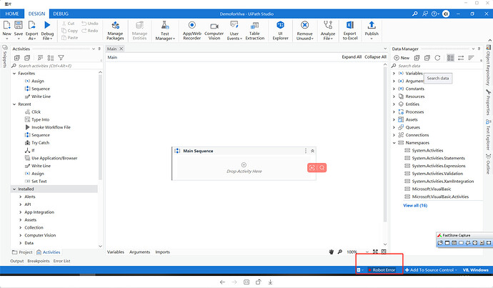Image resolution: width=493 pixels, height=288 pixels.
Task: Switch to the DEBUG tab
Action: click(x=61, y=14)
